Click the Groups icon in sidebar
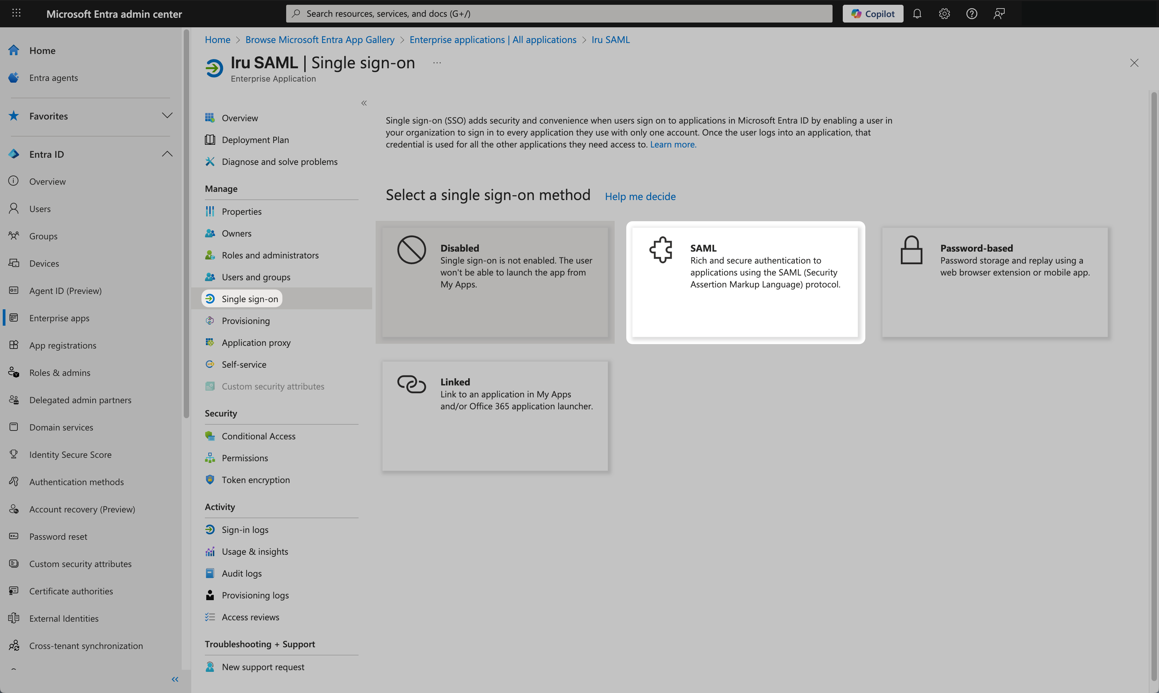This screenshot has height=693, width=1159. click(x=14, y=236)
